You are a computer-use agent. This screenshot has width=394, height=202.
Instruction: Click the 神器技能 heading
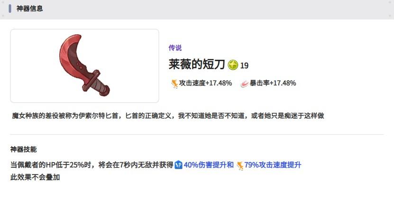coord(23,149)
